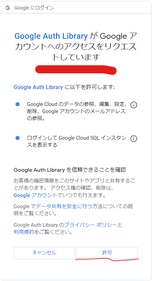153x281 pixels.
Task: Open the Google アカウント link
Action: coord(35,195)
